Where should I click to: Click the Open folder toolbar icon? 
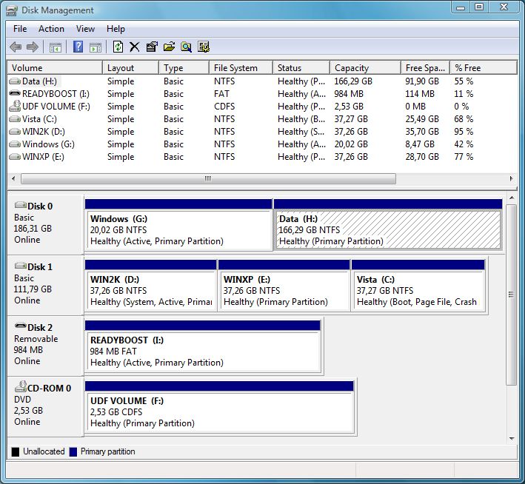pos(169,47)
